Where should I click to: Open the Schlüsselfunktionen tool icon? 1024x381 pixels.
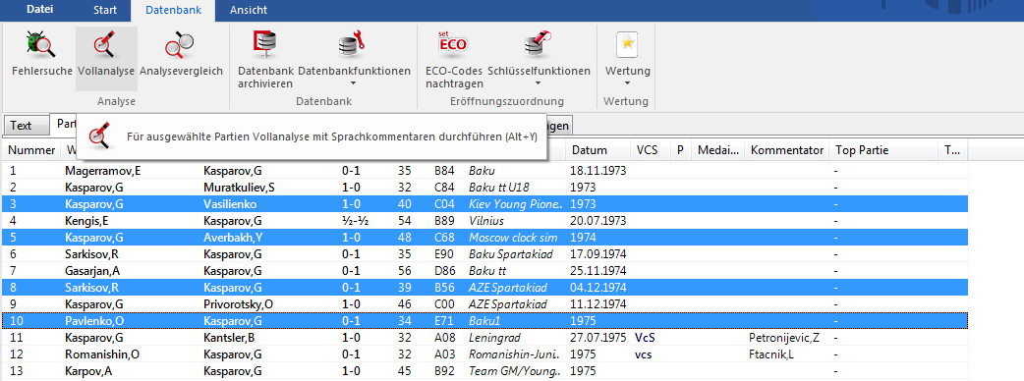[x=539, y=46]
